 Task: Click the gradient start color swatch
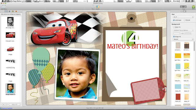(176, 33)
